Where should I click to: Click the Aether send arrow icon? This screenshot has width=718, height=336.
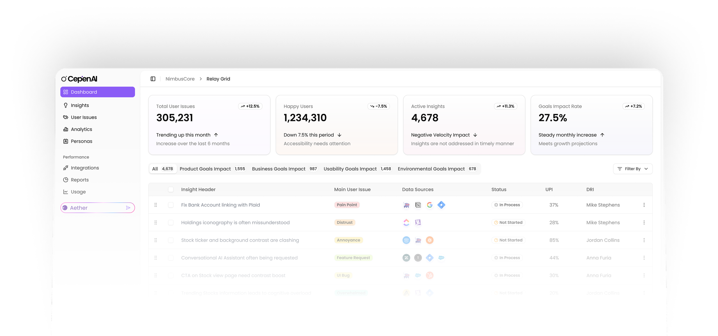pos(128,208)
